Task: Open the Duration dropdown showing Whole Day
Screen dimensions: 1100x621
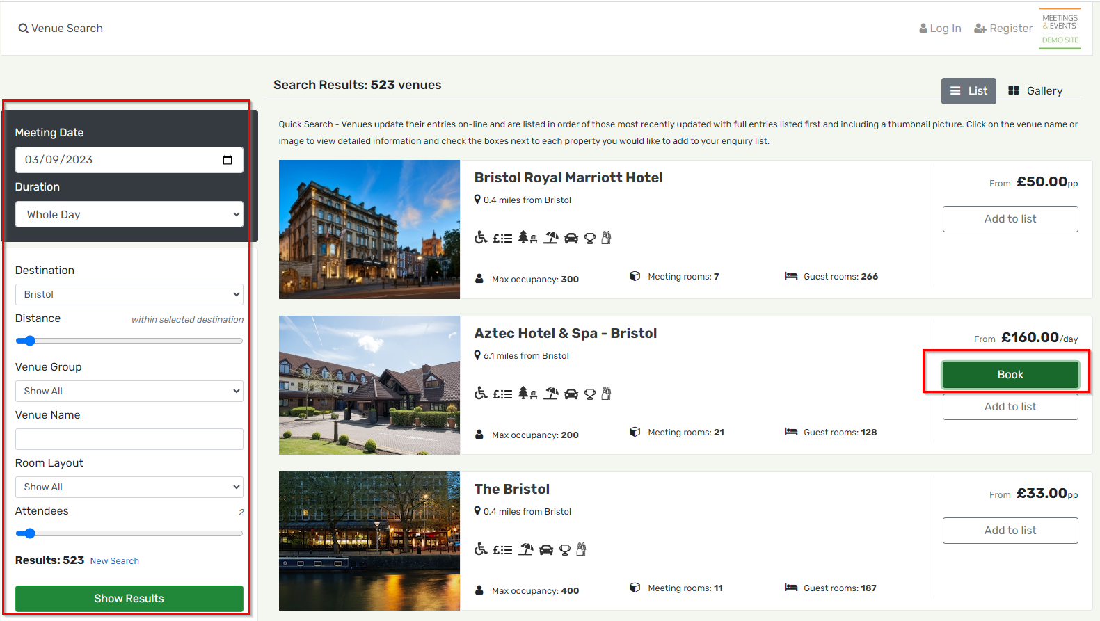Action: (x=129, y=214)
